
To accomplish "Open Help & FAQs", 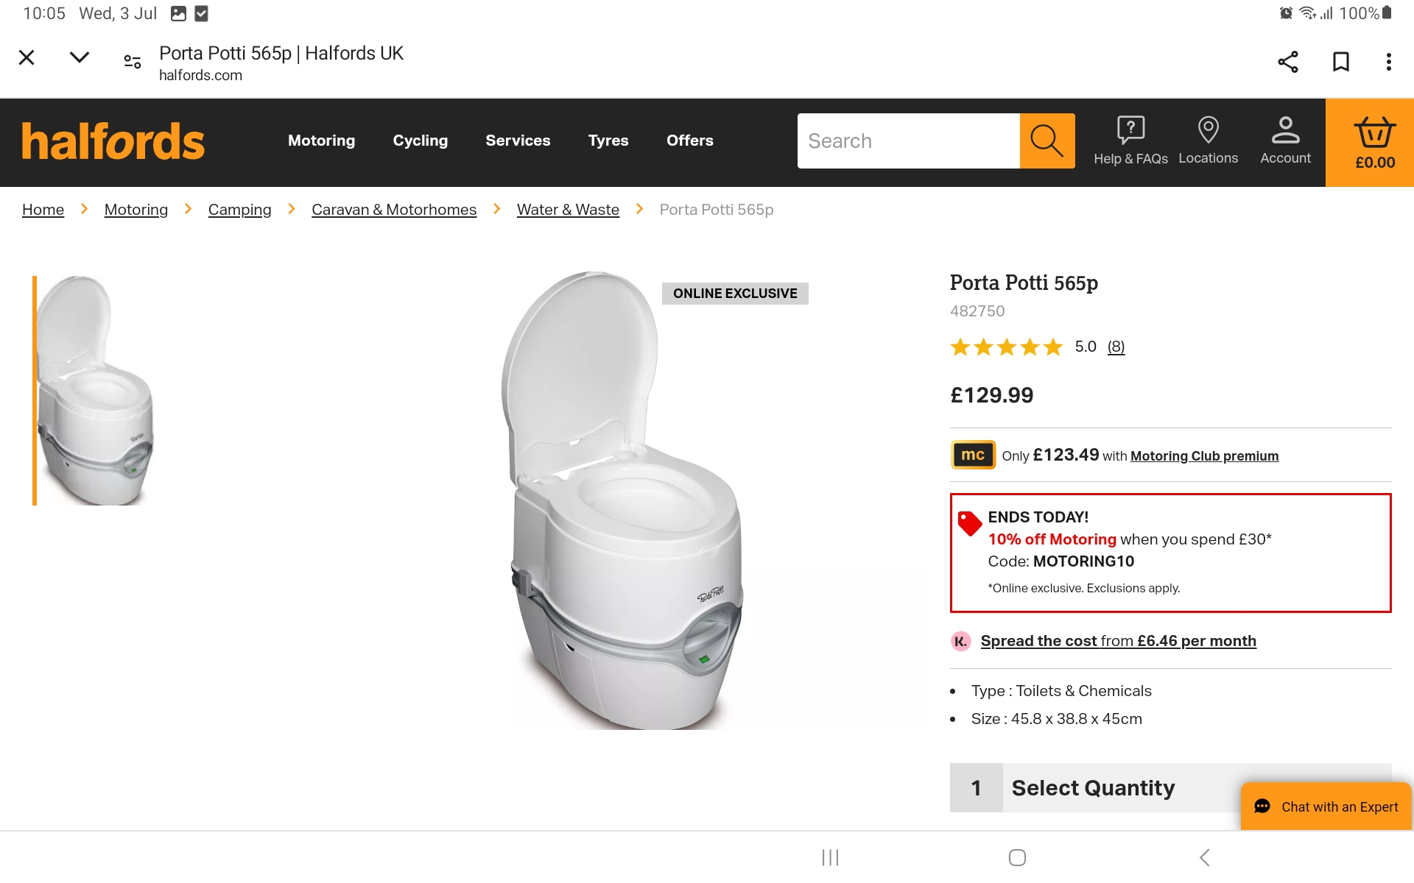I will 1130,140.
